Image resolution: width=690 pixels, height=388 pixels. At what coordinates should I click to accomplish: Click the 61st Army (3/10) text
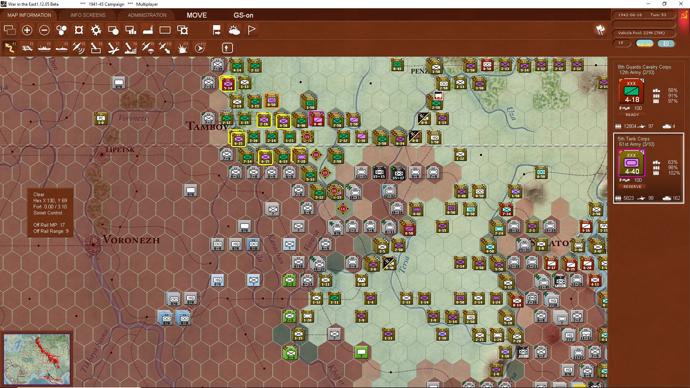pos(636,144)
